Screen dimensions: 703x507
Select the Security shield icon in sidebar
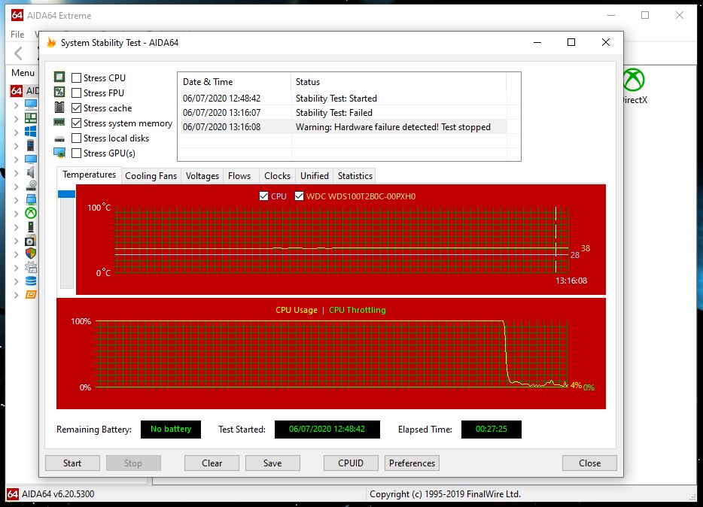(x=31, y=254)
